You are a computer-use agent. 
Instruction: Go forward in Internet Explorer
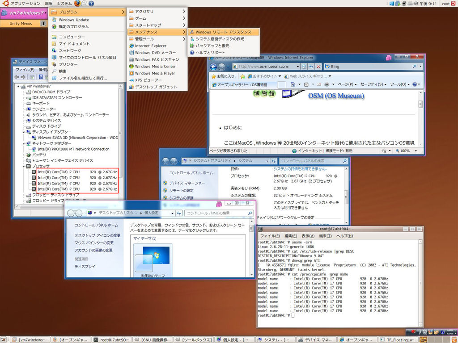pos(222,67)
